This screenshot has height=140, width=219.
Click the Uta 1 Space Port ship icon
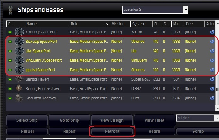[19, 51]
